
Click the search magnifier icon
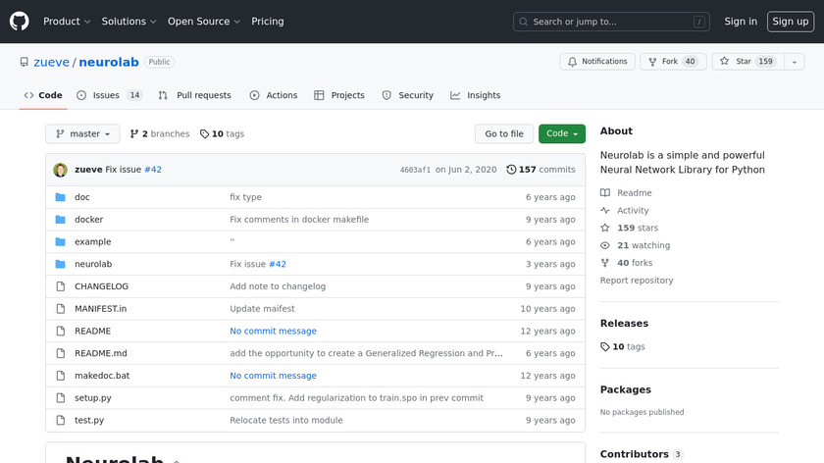tap(524, 22)
